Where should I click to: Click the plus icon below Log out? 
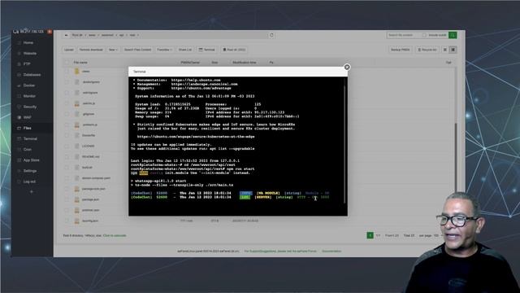(x=32, y=192)
